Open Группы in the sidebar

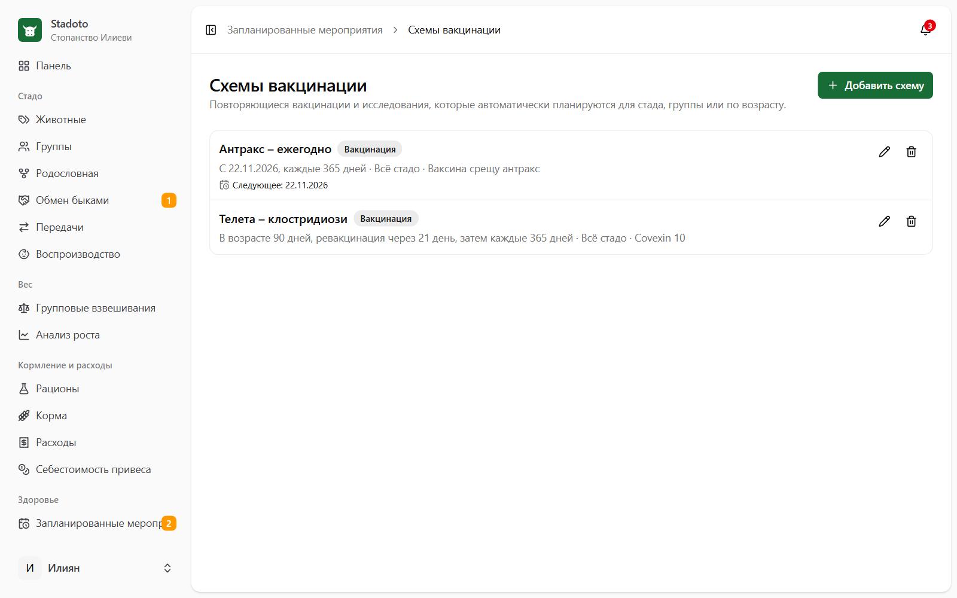pyautogui.click(x=97, y=147)
